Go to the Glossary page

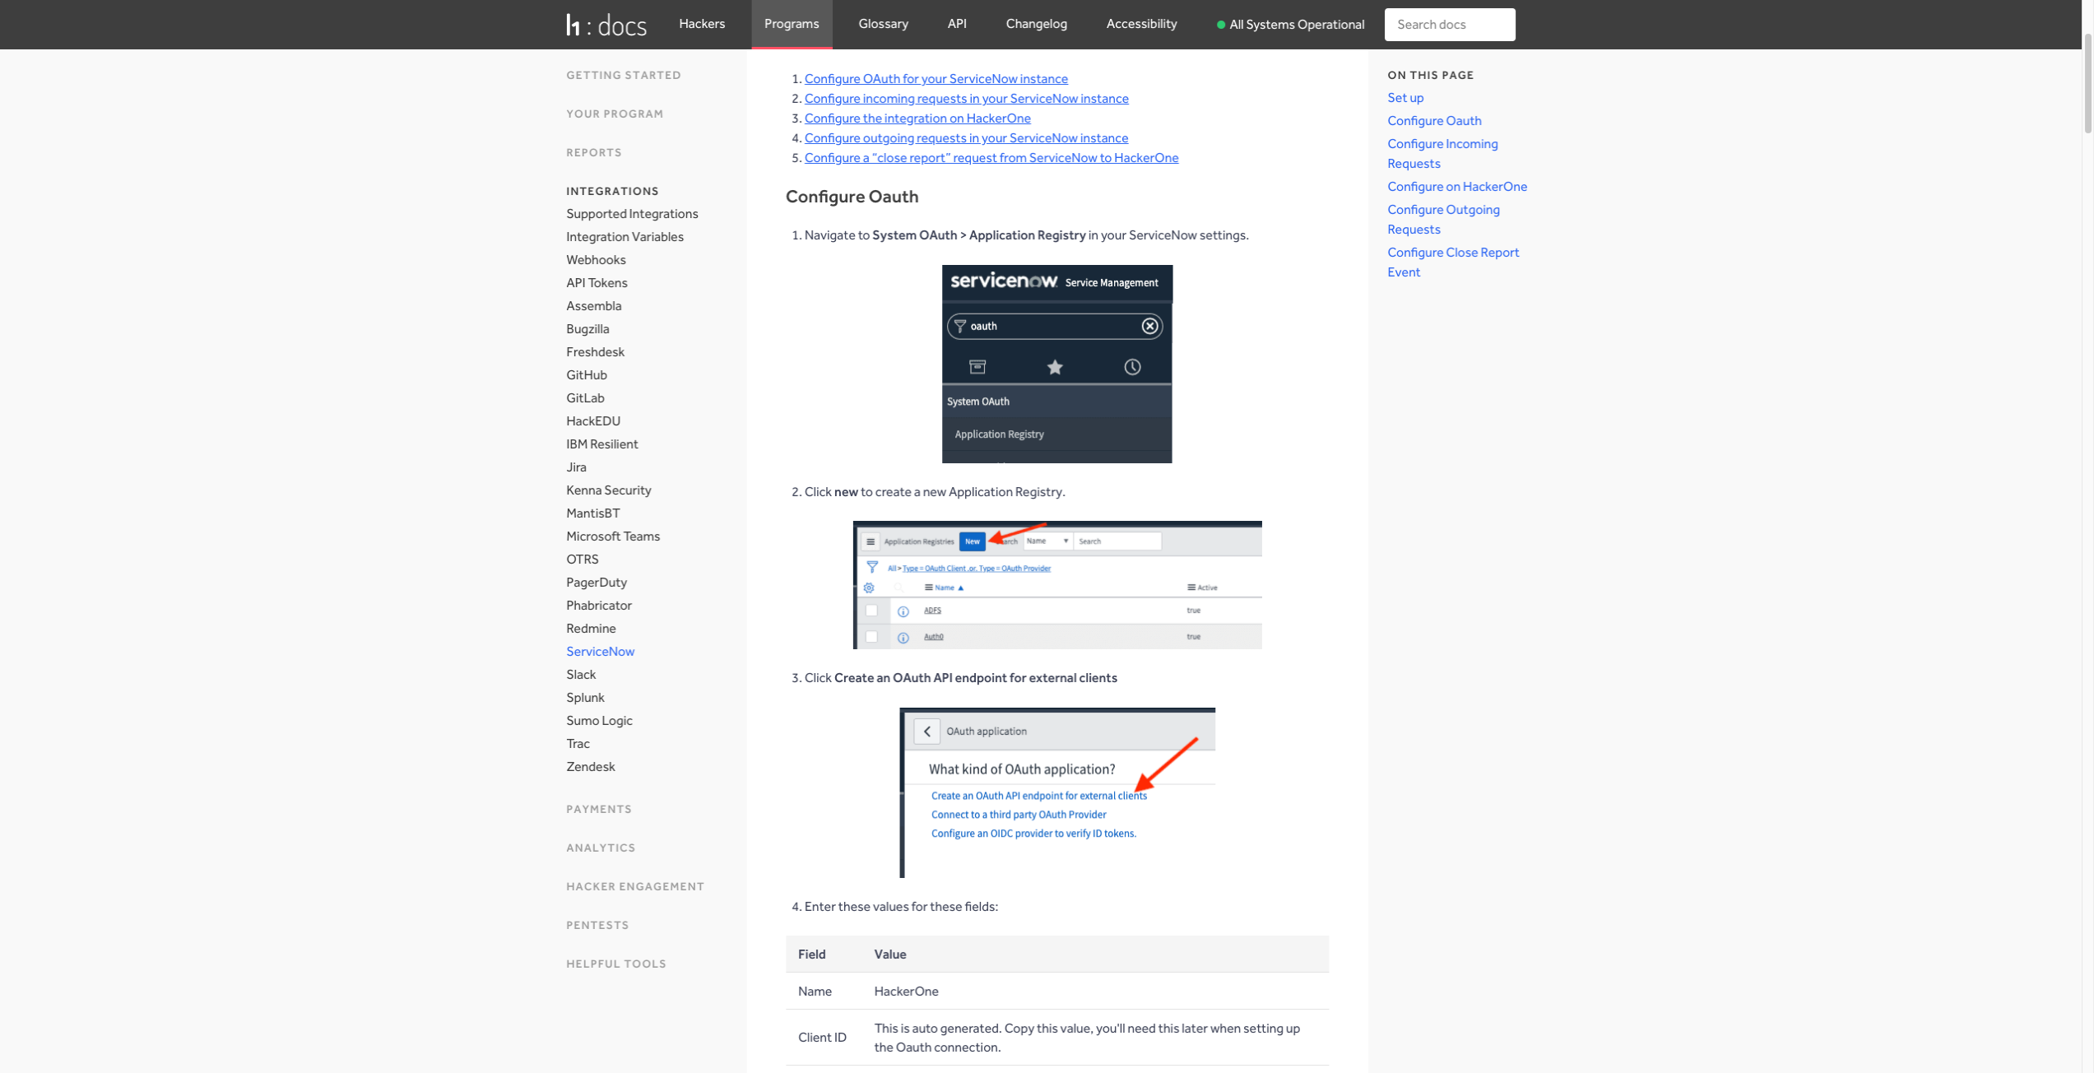tap(883, 24)
